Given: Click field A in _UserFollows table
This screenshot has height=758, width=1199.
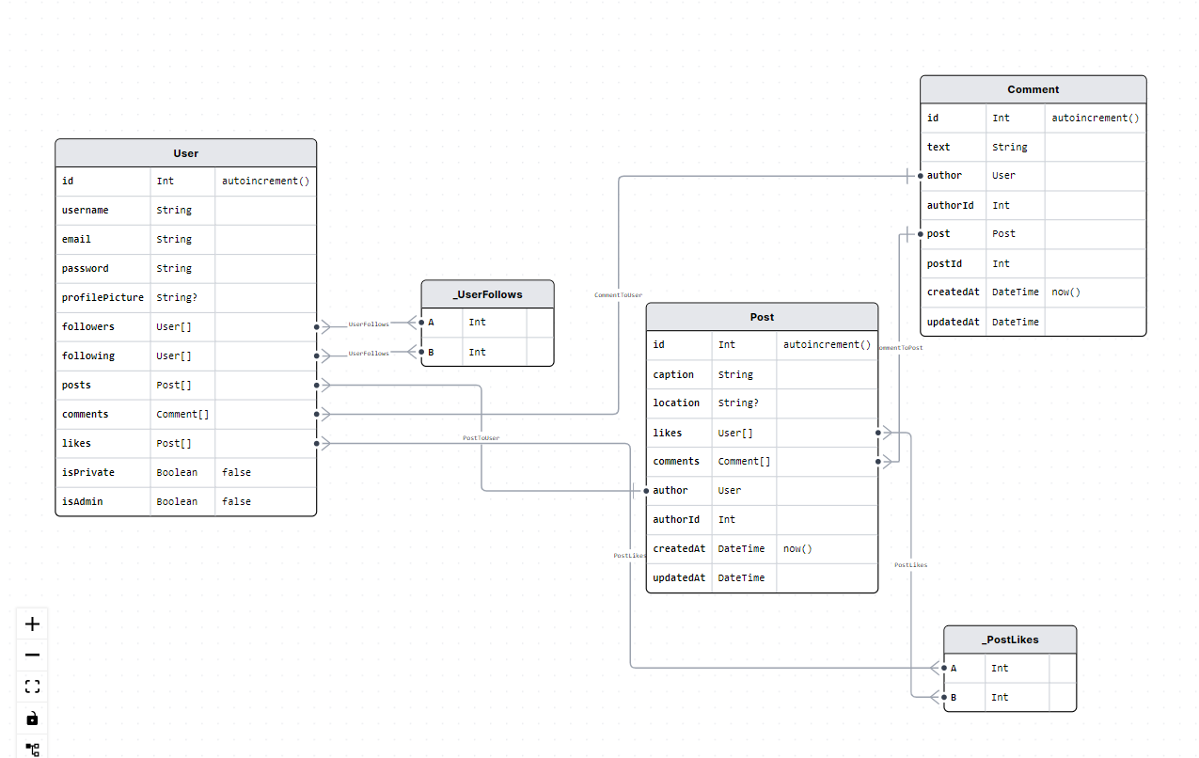Looking at the screenshot, I should coord(431,322).
